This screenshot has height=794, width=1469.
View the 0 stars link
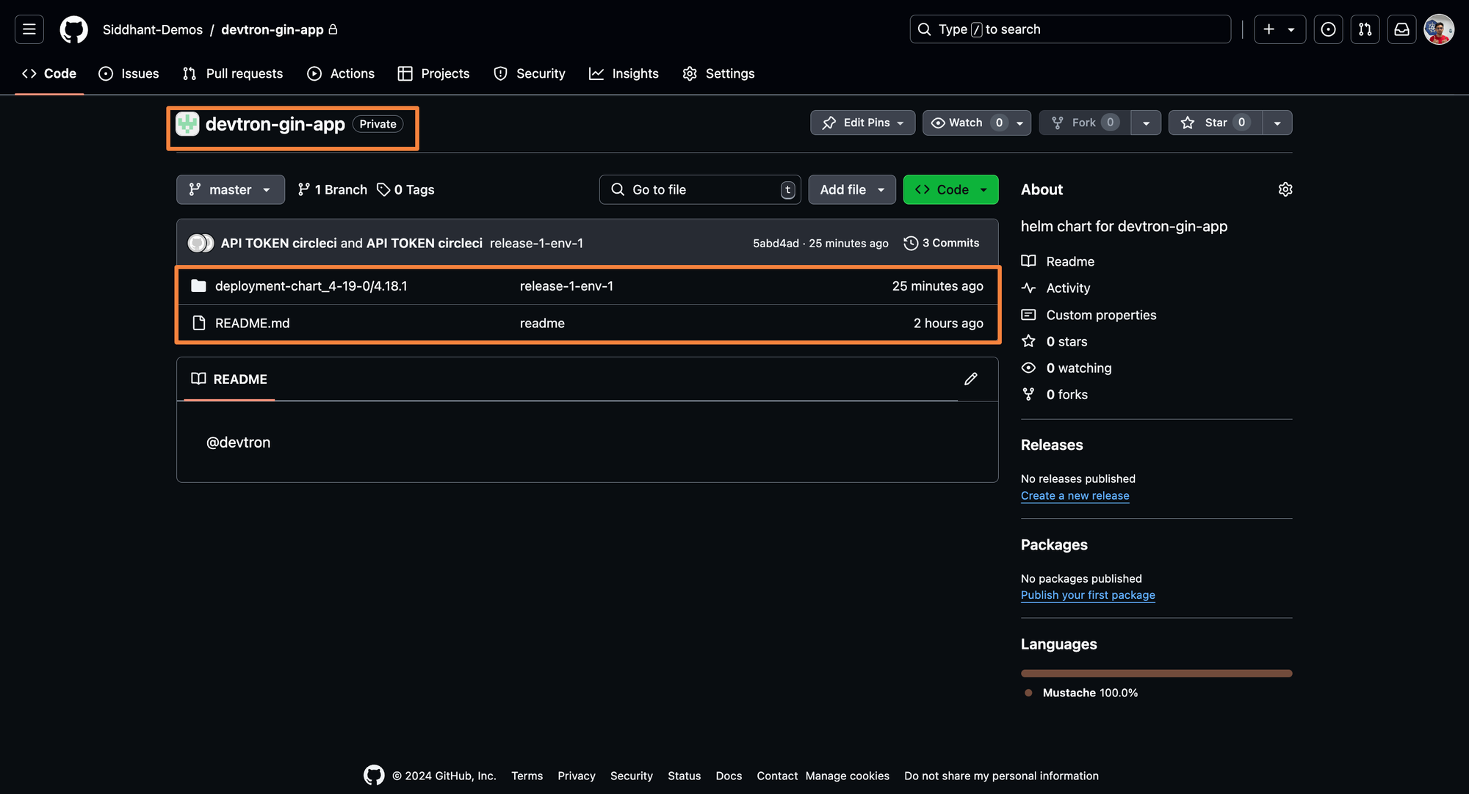tap(1055, 341)
